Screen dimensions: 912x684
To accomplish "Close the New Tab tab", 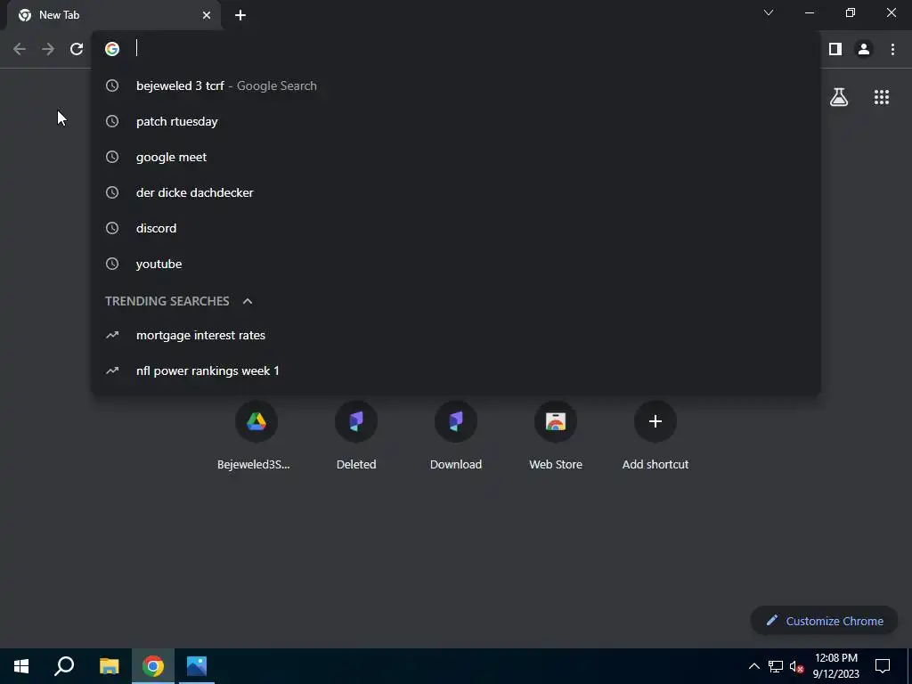I will pyautogui.click(x=207, y=15).
